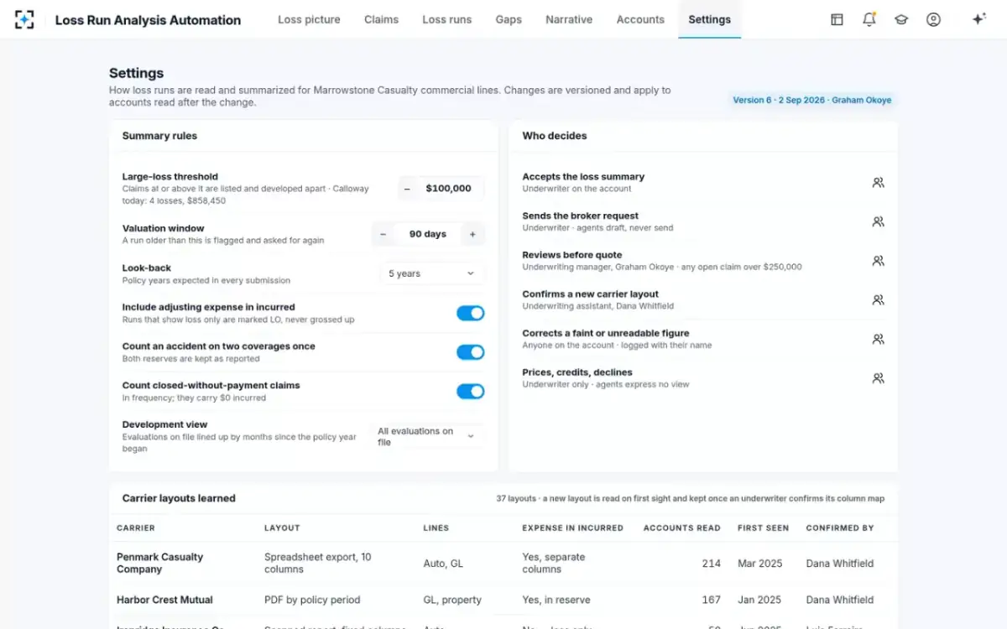The height and width of the screenshot is (629, 1007).
Task: Click the First seen column header
Action: (x=763, y=528)
